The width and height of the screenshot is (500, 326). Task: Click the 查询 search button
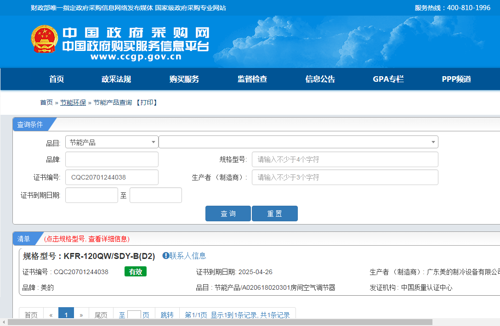[228, 214]
